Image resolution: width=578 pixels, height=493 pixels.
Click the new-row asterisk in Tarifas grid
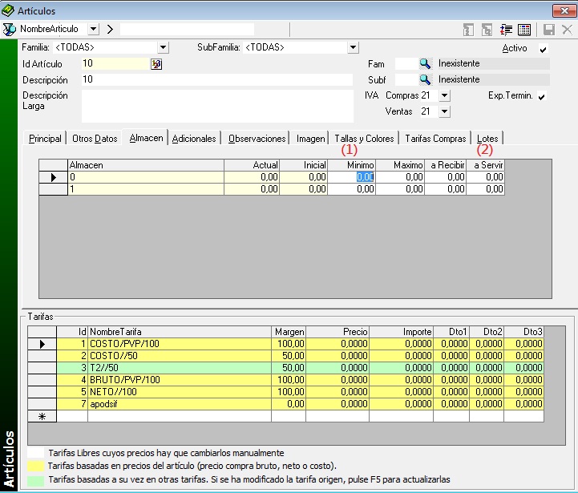(42, 417)
